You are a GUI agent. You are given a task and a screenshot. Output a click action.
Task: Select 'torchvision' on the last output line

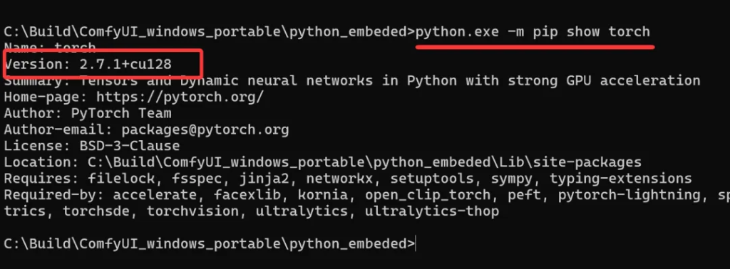[192, 211]
